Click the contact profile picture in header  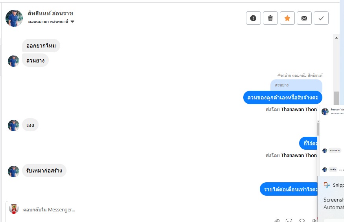(x=14, y=18)
